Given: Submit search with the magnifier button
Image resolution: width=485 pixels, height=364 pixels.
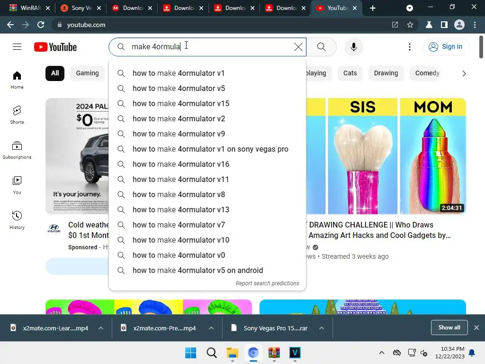Looking at the screenshot, I should click(322, 47).
